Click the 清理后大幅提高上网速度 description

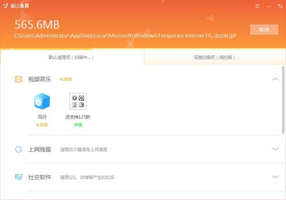point(83,150)
